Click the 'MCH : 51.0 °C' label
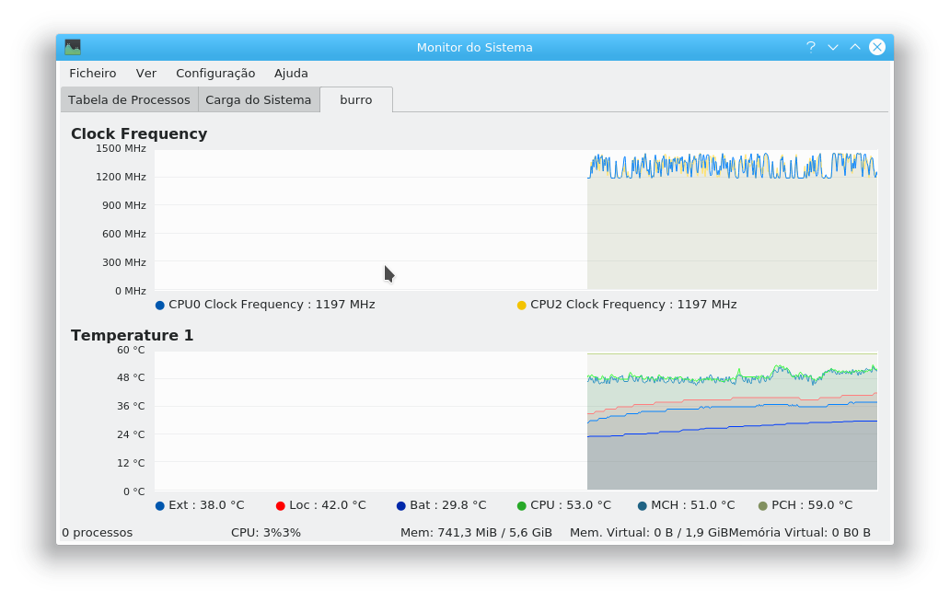Image resolution: width=950 pixels, height=601 pixels. (693, 505)
